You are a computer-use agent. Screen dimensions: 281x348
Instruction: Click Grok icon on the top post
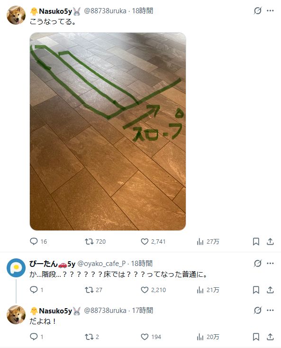pos(257,10)
